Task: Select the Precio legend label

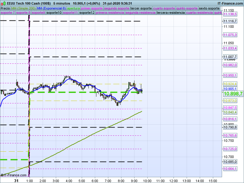Action: (5, 8)
